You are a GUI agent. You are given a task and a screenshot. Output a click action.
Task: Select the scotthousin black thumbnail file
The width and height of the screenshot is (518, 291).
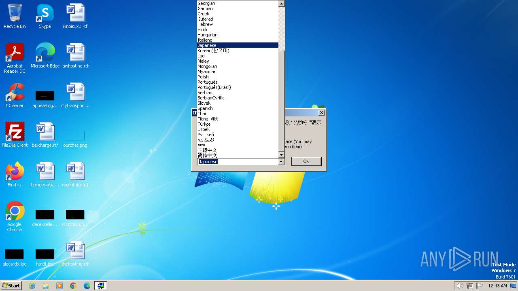tap(75, 217)
